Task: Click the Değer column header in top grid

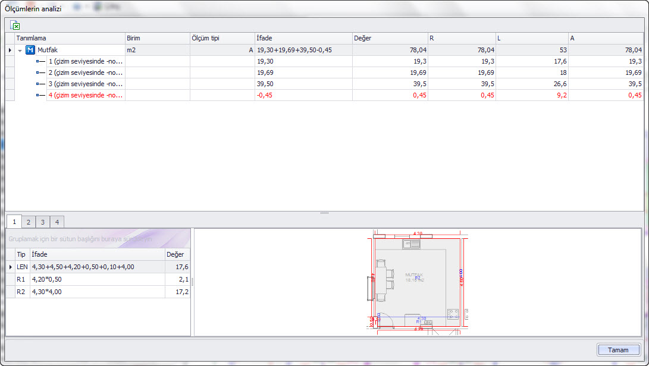Action: 390,39
